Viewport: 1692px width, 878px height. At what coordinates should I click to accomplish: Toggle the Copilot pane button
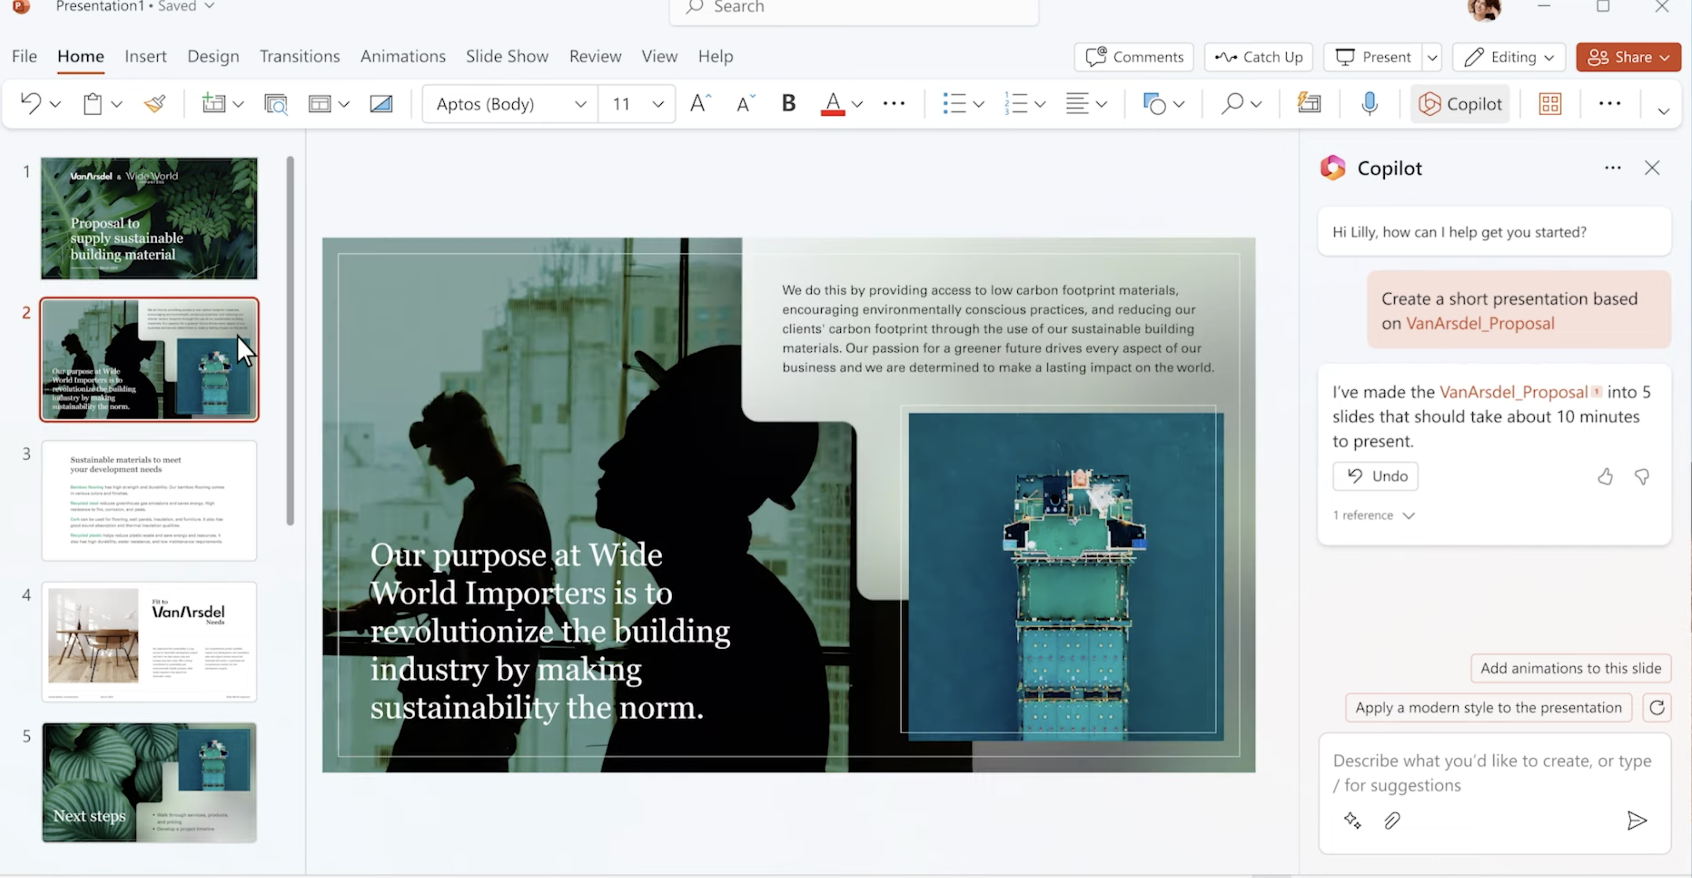pos(1459,104)
